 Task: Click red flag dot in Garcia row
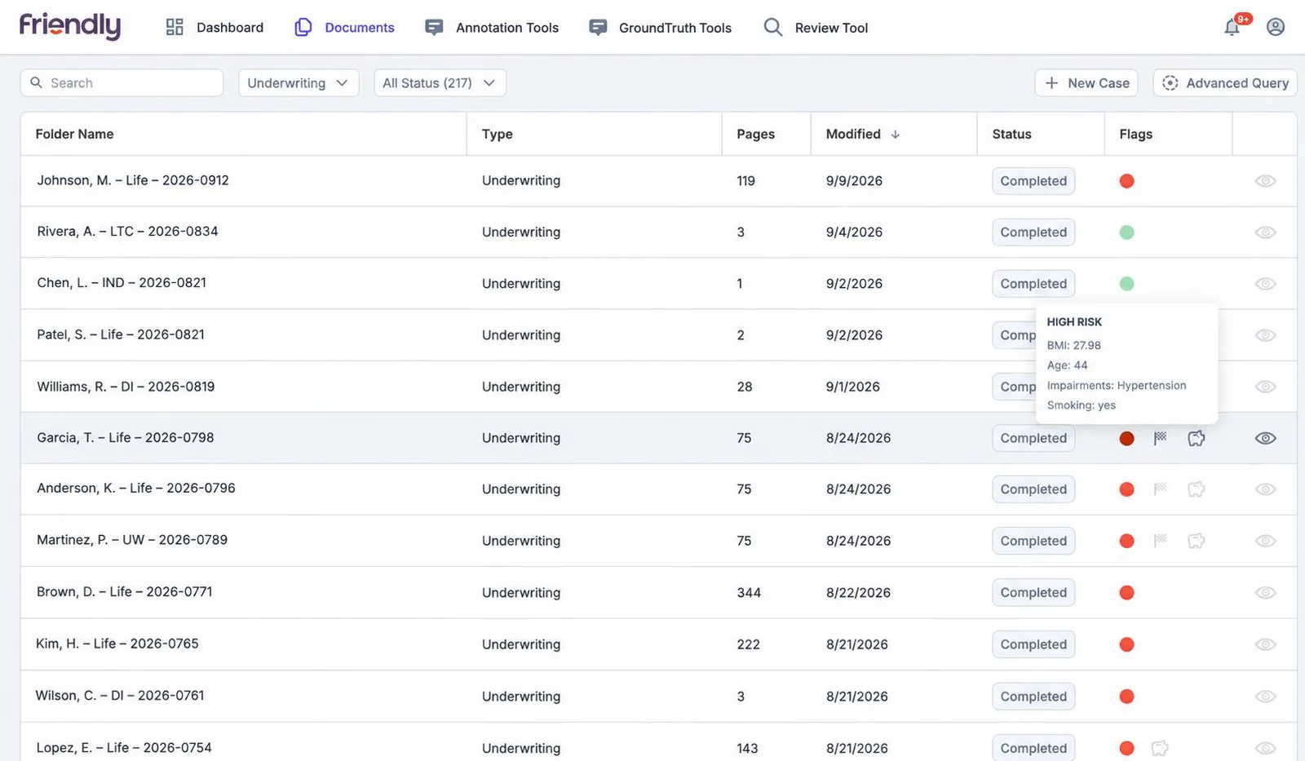click(1127, 438)
